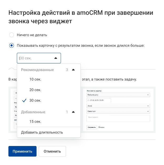Click the "Текст задачи" text area

[118, 118]
